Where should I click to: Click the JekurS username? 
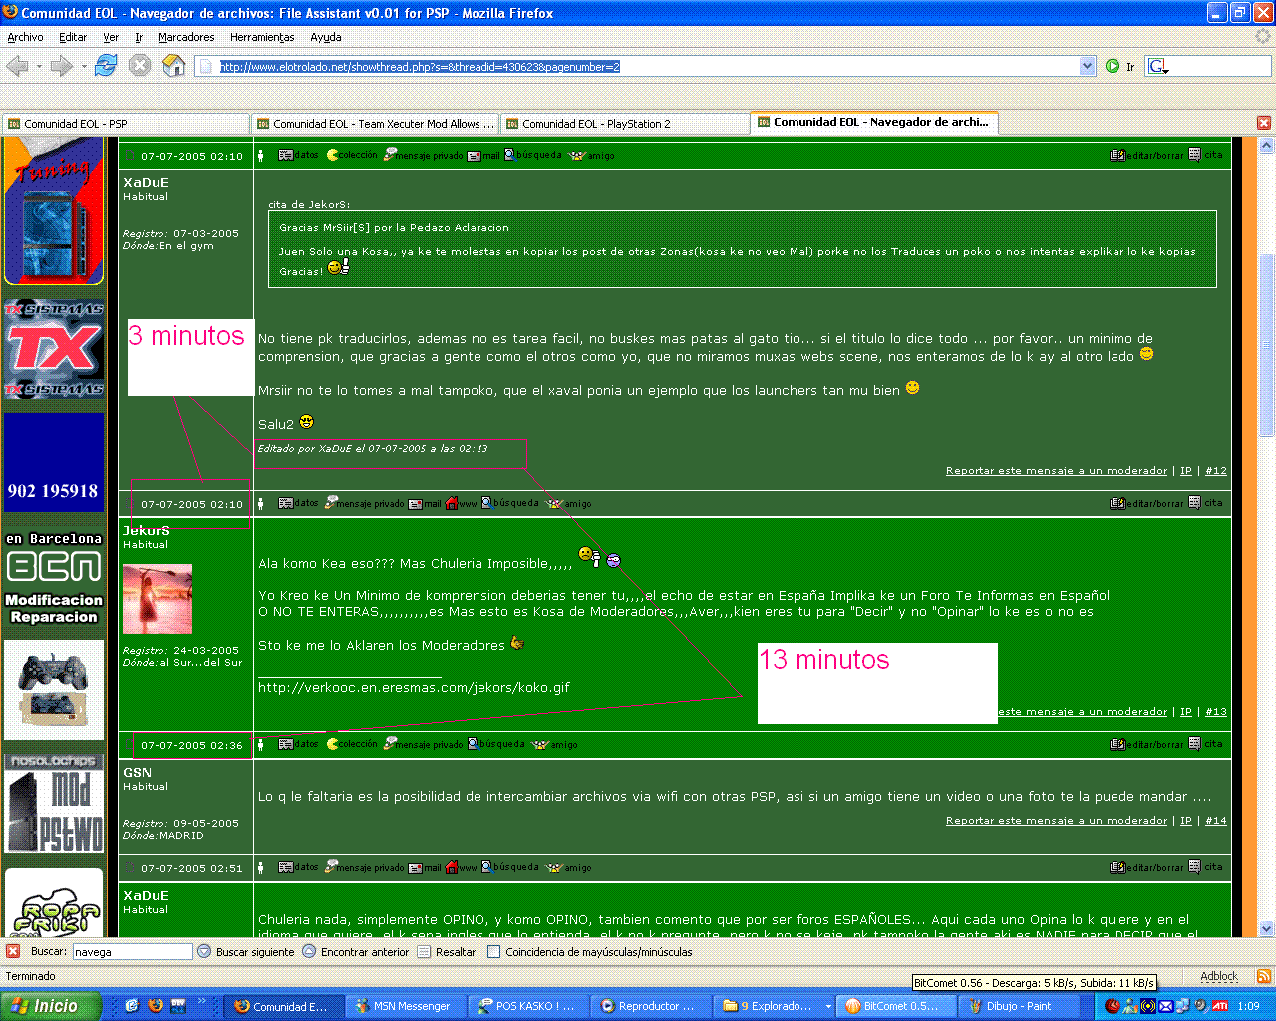tap(147, 531)
